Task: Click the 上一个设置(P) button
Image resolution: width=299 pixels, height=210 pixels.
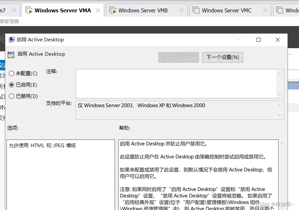Action: click(179, 57)
